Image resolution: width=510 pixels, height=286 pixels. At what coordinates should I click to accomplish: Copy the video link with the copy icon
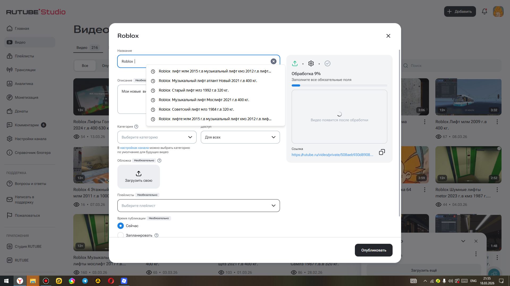pos(382,152)
